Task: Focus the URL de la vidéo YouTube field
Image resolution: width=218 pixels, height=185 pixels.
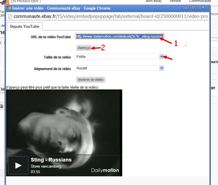Action: [120, 36]
